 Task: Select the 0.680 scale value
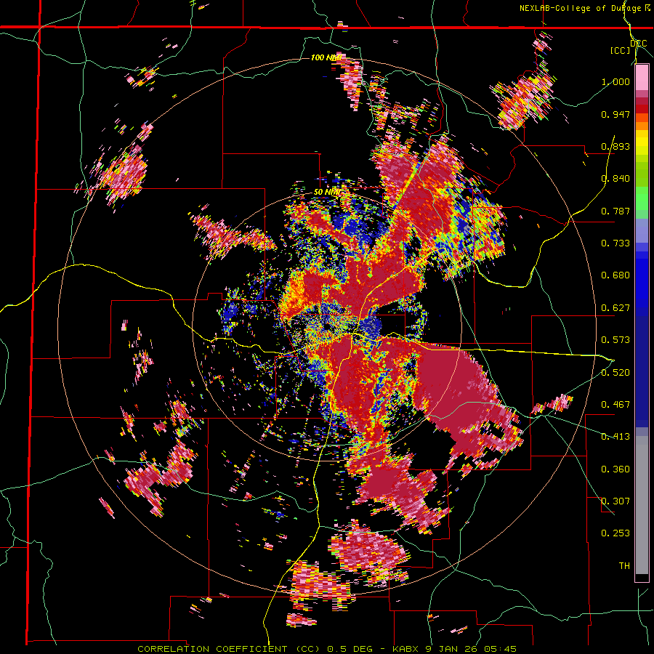(615, 275)
